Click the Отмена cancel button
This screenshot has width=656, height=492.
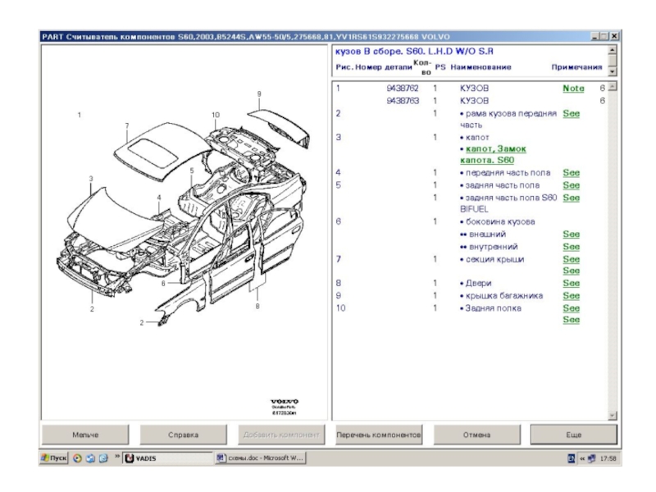(x=477, y=435)
